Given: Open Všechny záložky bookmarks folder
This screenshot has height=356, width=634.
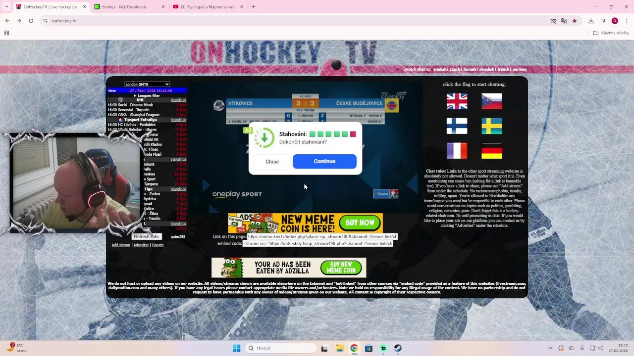Looking at the screenshot, I should pyautogui.click(x=611, y=33).
